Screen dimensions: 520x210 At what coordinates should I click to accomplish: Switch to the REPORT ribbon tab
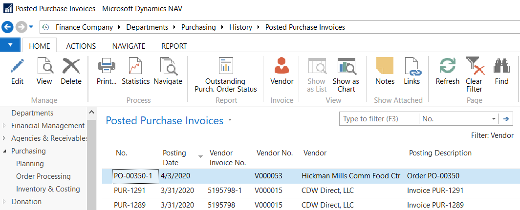tap(174, 46)
